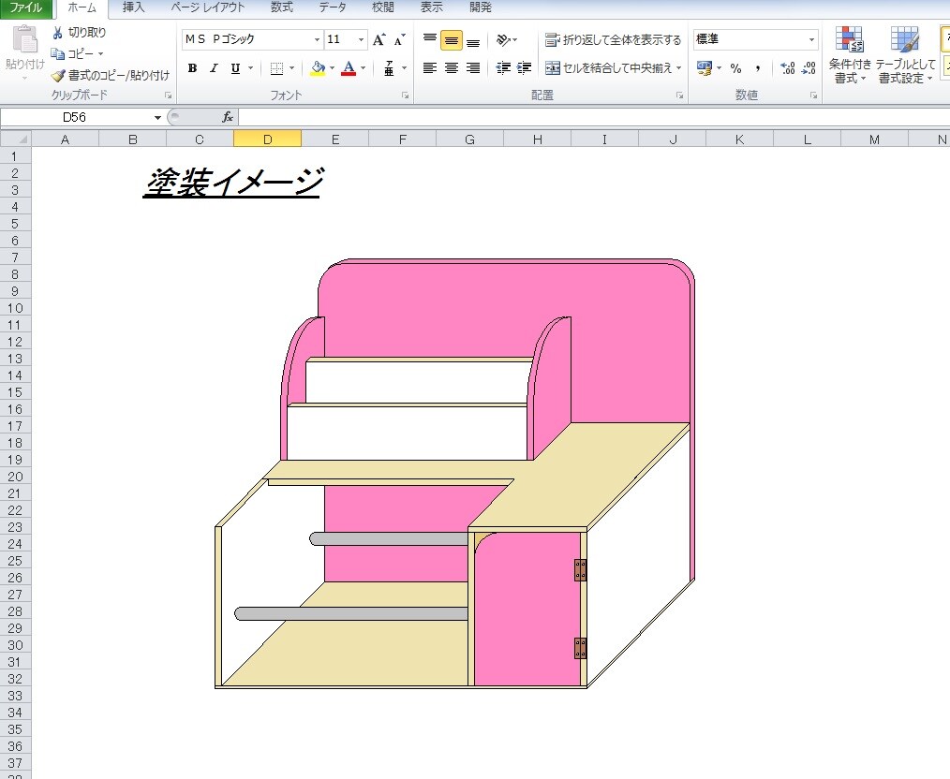Expand the Copy button dropdown arrow
The width and height of the screenshot is (950, 779).
[100, 54]
